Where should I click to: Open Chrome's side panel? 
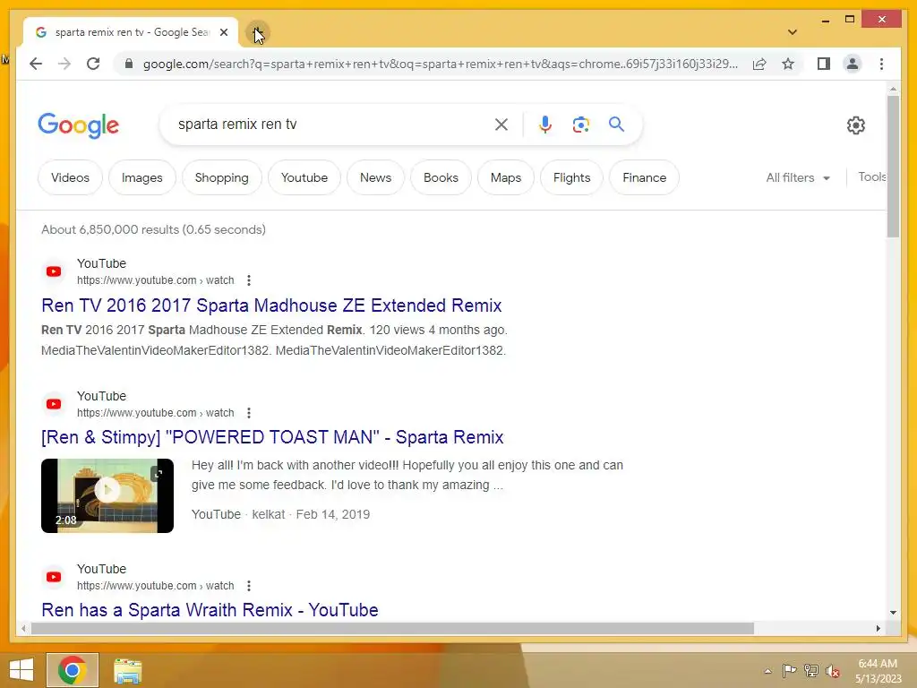tap(824, 64)
